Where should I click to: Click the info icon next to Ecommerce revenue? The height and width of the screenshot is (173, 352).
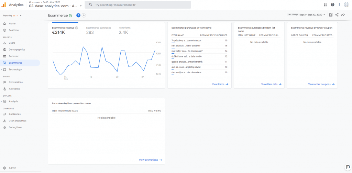coord(77,28)
